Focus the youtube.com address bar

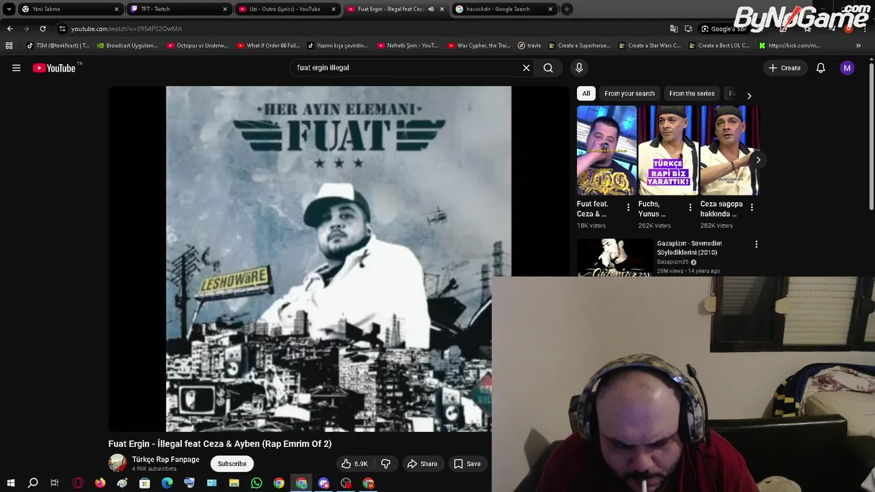355,29
